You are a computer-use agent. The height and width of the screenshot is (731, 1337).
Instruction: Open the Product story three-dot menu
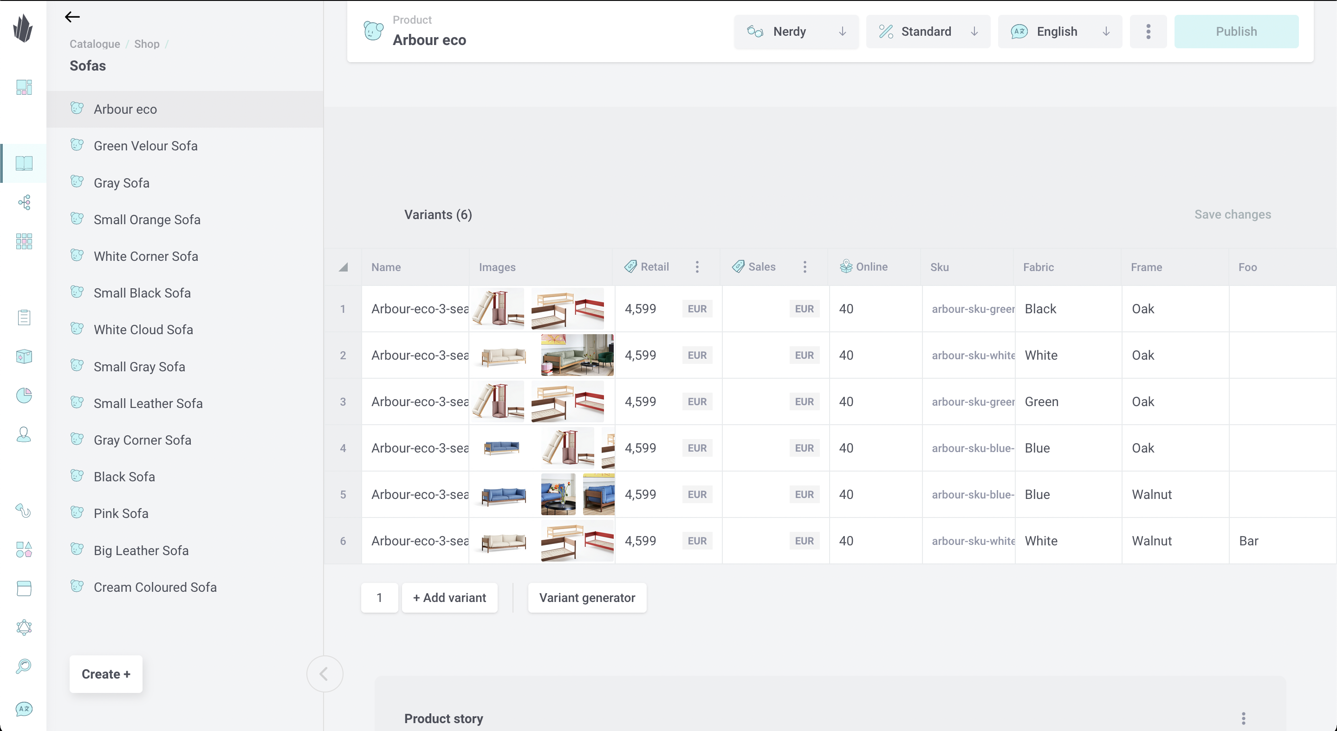coord(1243,718)
